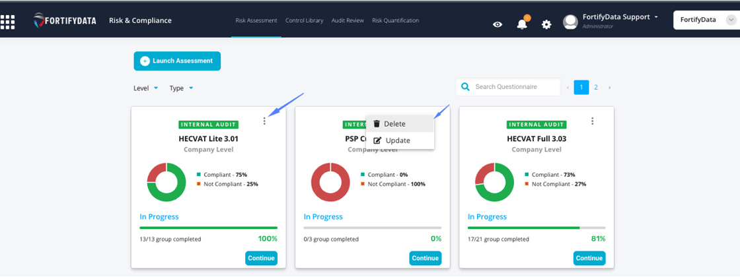Click the search magnifier icon
This screenshot has height=277, width=740.
pos(465,87)
